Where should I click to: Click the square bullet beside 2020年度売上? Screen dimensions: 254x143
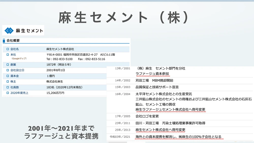coord(8,93)
